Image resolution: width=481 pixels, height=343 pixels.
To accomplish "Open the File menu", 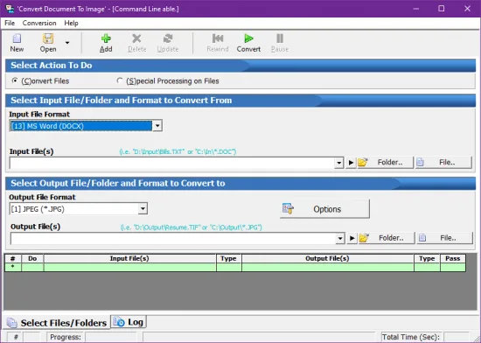I will pyautogui.click(x=10, y=23).
